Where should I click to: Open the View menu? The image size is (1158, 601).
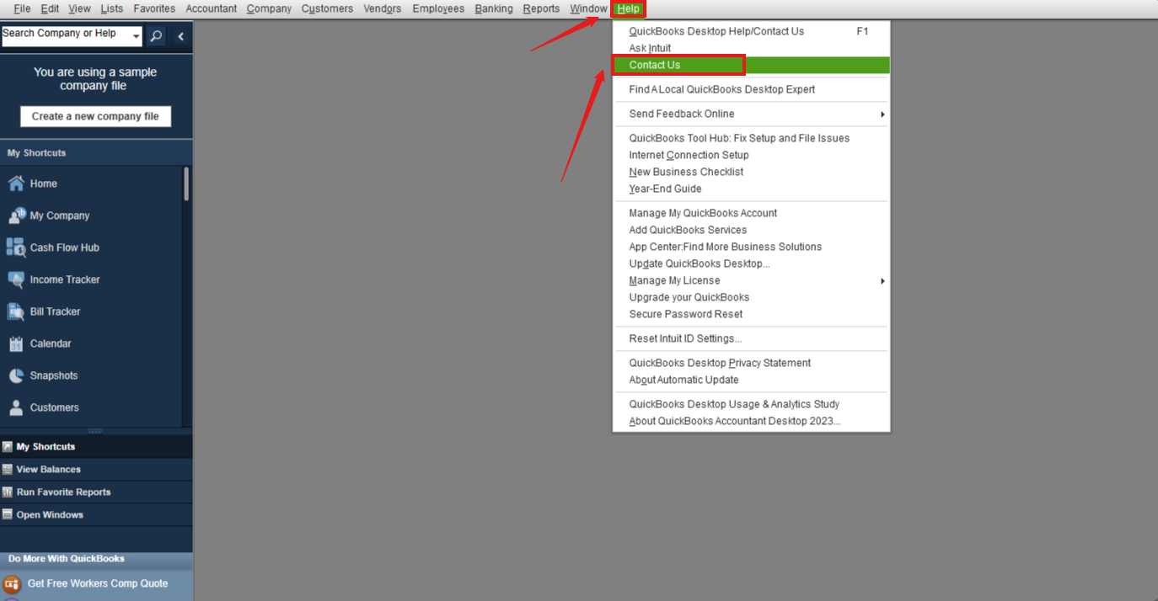(79, 8)
